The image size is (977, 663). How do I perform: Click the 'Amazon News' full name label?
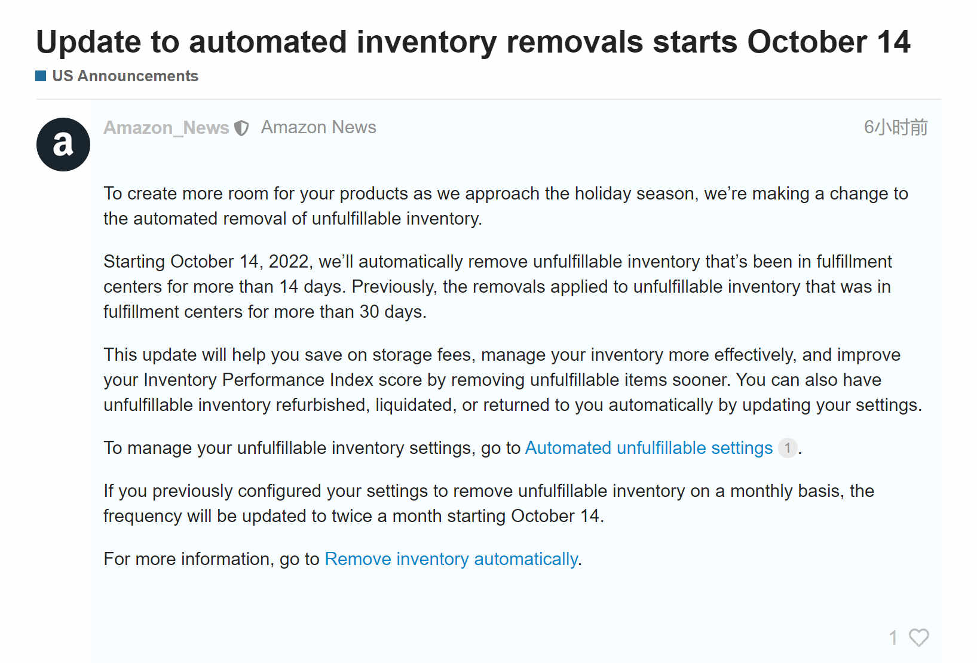click(318, 127)
